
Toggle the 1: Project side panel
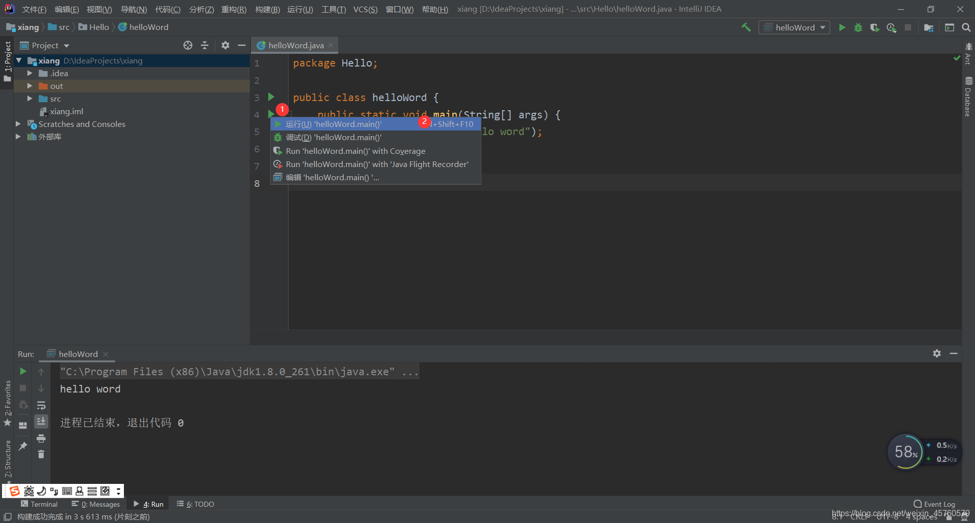[x=7, y=61]
